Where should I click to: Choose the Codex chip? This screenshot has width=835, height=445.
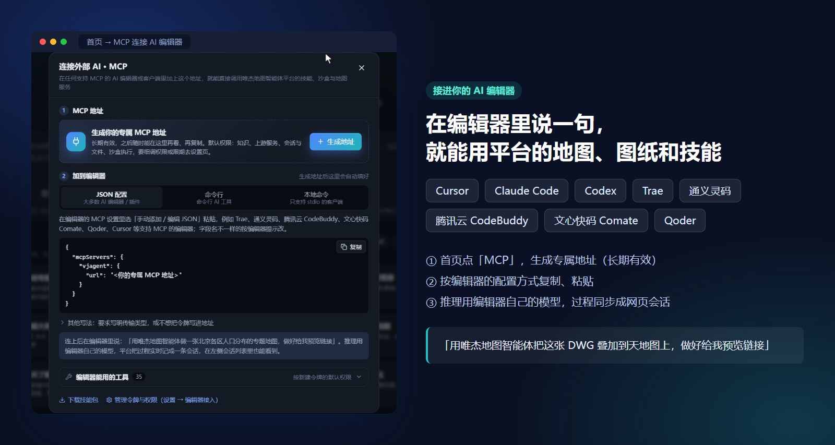pos(601,191)
